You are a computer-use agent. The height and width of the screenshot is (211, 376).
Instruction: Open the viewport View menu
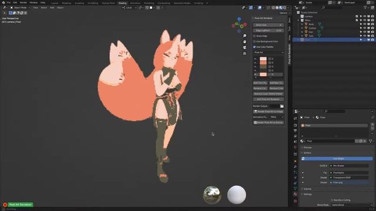[x=35, y=8]
